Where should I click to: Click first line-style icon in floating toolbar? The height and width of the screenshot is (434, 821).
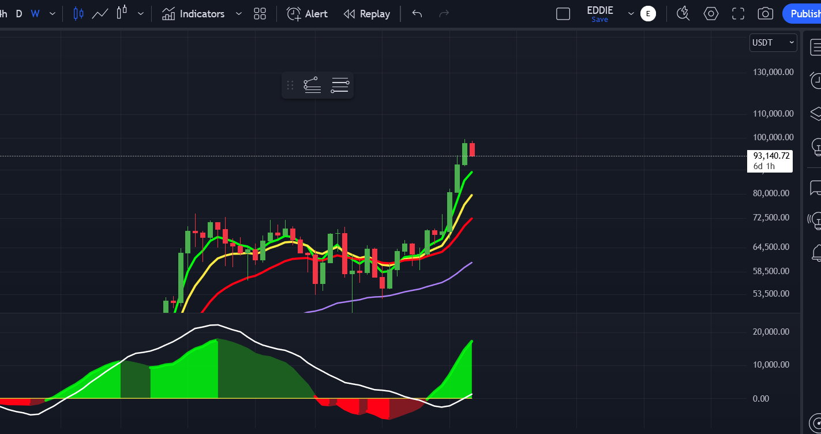click(x=312, y=85)
